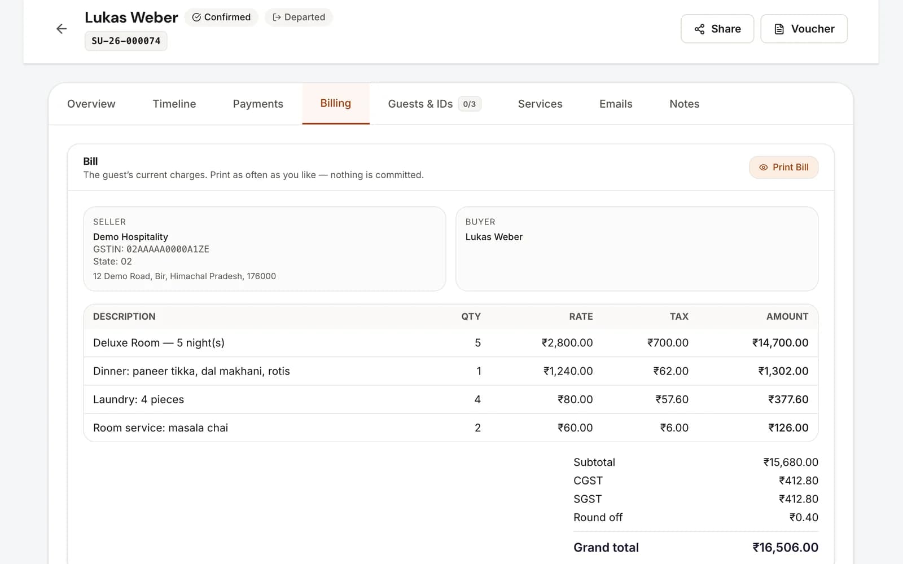This screenshot has height=564, width=903.
Task: Click the ₹700.00 tax cell
Action: (668, 343)
